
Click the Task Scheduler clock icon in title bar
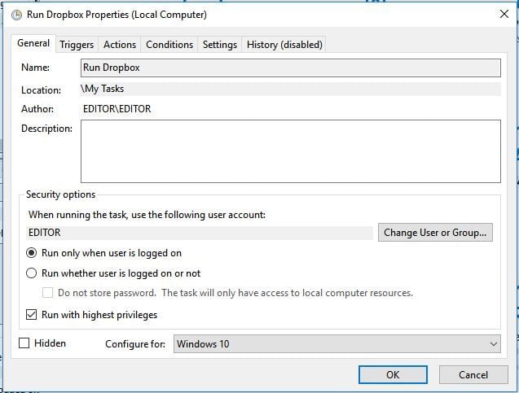(15, 15)
